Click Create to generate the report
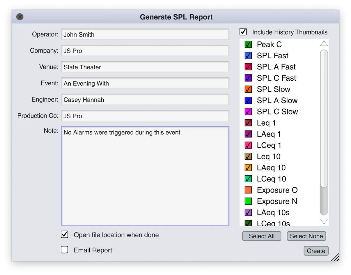Screen dimensions: 351x275 pos(316,251)
